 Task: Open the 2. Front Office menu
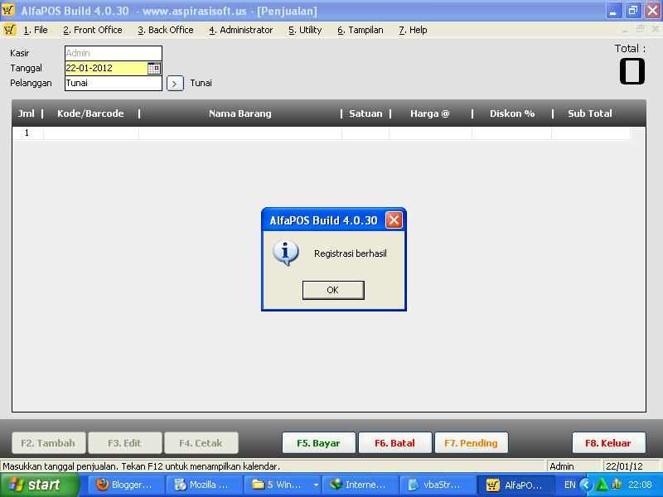[93, 30]
